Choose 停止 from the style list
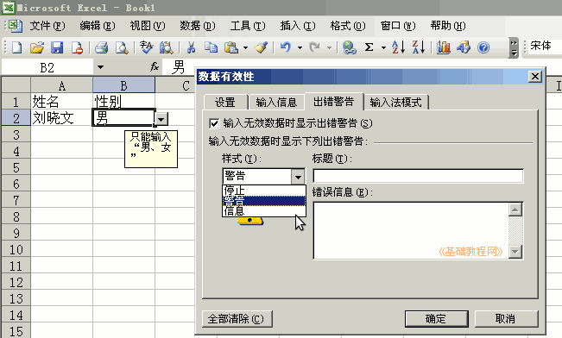The height and width of the screenshot is (338, 562). click(264, 190)
